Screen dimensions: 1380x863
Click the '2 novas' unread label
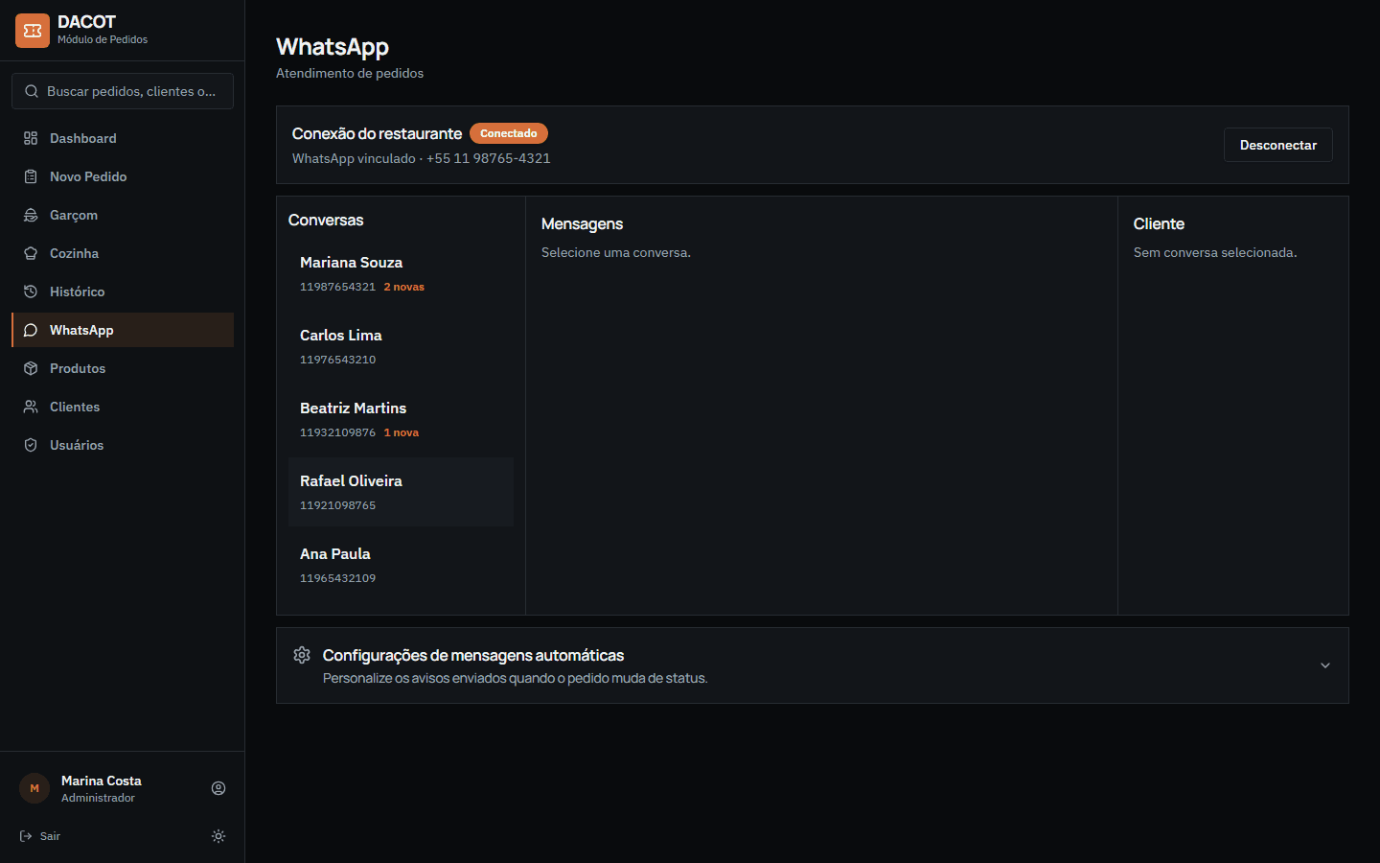(x=404, y=287)
